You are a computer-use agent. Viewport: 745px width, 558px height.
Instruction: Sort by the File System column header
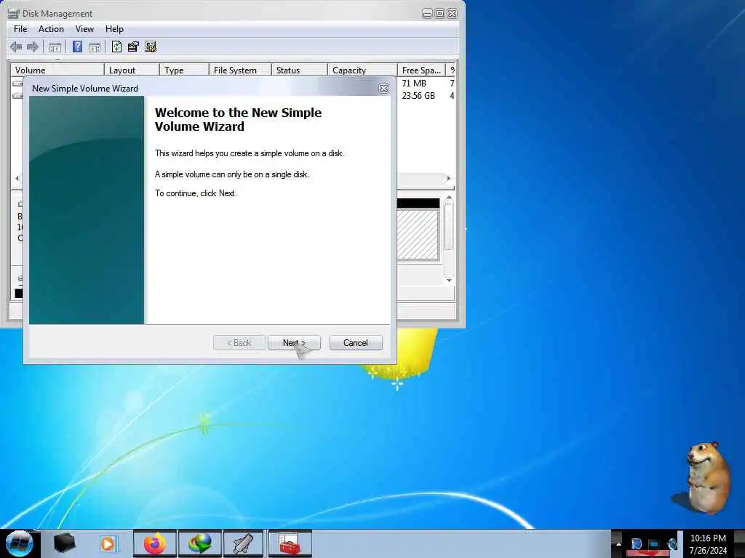pyautogui.click(x=240, y=70)
